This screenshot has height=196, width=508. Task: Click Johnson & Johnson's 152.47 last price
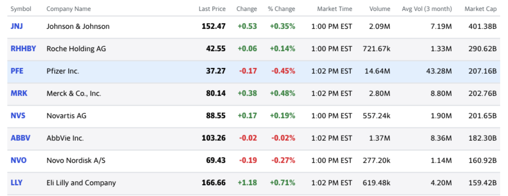coord(213,26)
